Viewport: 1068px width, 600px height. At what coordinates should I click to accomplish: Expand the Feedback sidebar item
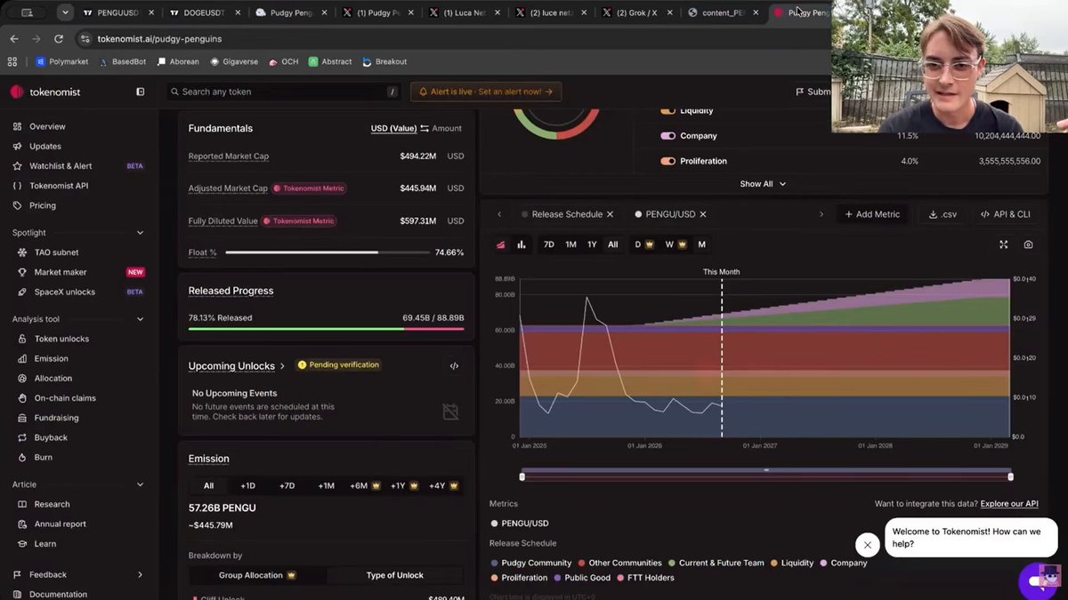pyautogui.click(x=140, y=575)
